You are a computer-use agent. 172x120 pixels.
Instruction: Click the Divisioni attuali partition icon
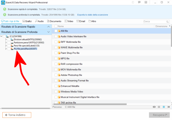(x=12, y=40)
